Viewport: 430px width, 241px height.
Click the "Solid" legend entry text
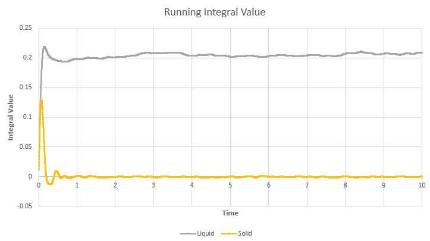(x=244, y=233)
